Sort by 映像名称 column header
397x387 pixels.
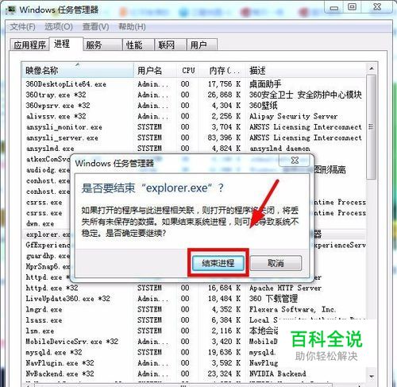click(78, 70)
